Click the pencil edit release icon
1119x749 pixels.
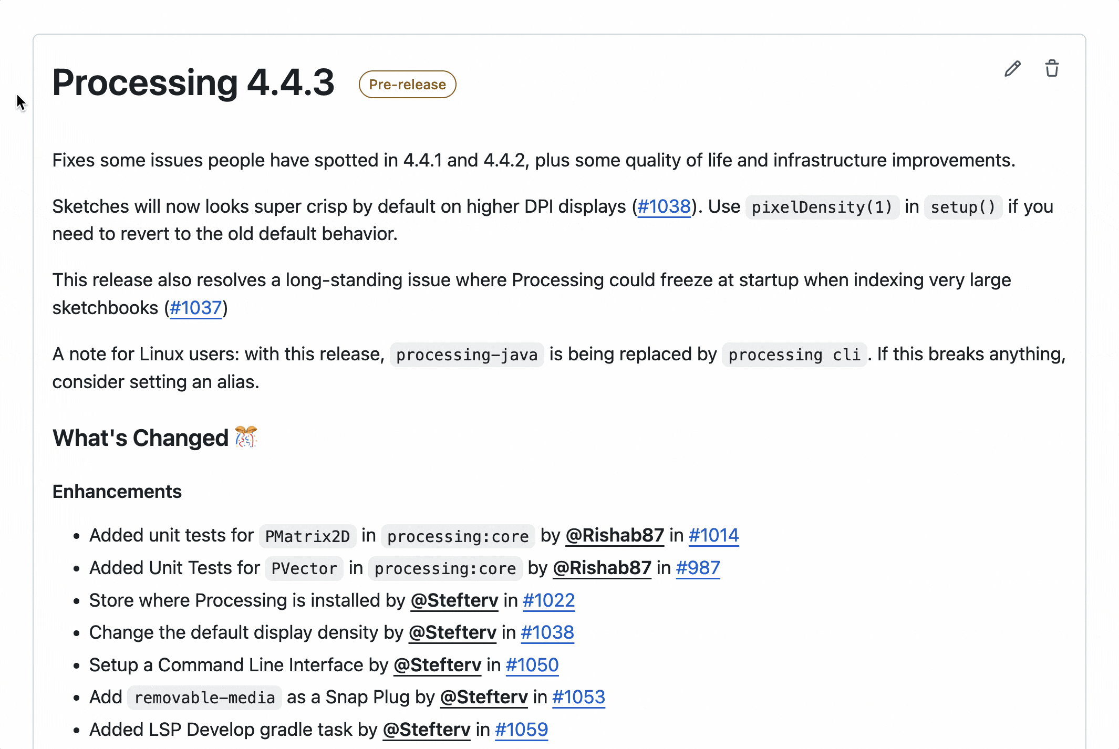[1012, 69]
